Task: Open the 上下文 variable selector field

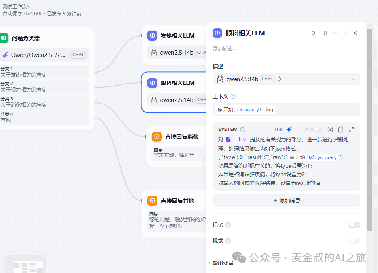Action: coord(286,109)
